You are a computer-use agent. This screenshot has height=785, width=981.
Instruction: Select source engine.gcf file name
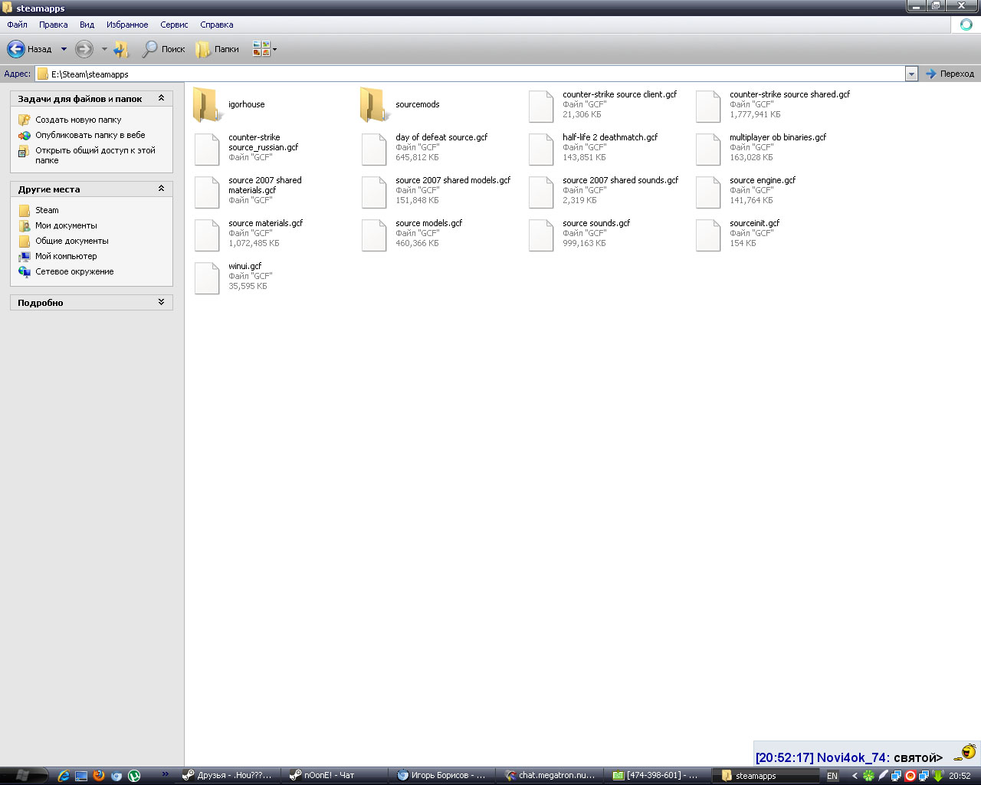763,180
